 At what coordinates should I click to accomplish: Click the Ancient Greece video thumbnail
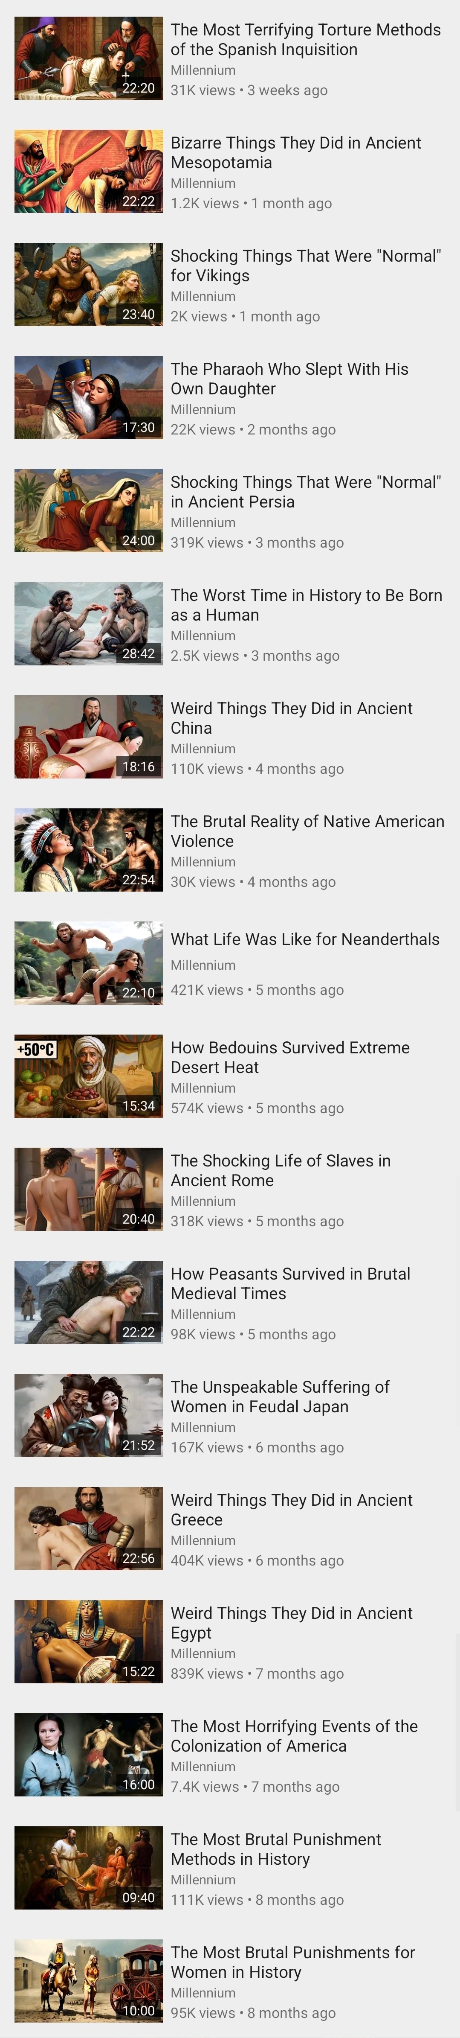[x=89, y=1529]
